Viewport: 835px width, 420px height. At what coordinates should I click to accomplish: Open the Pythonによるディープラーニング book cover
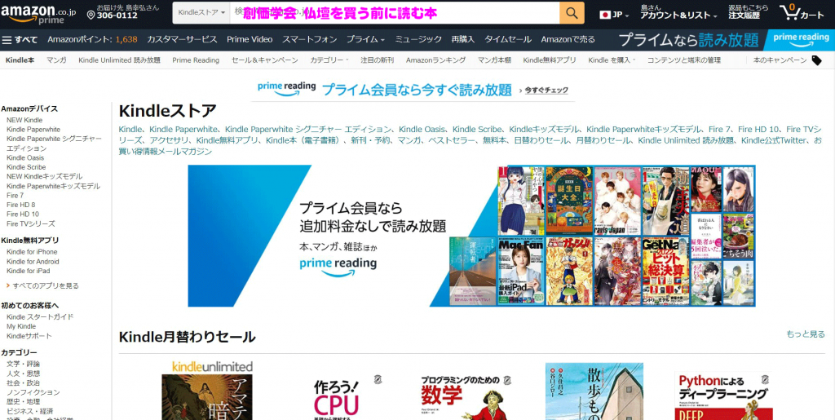[x=723, y=396]
